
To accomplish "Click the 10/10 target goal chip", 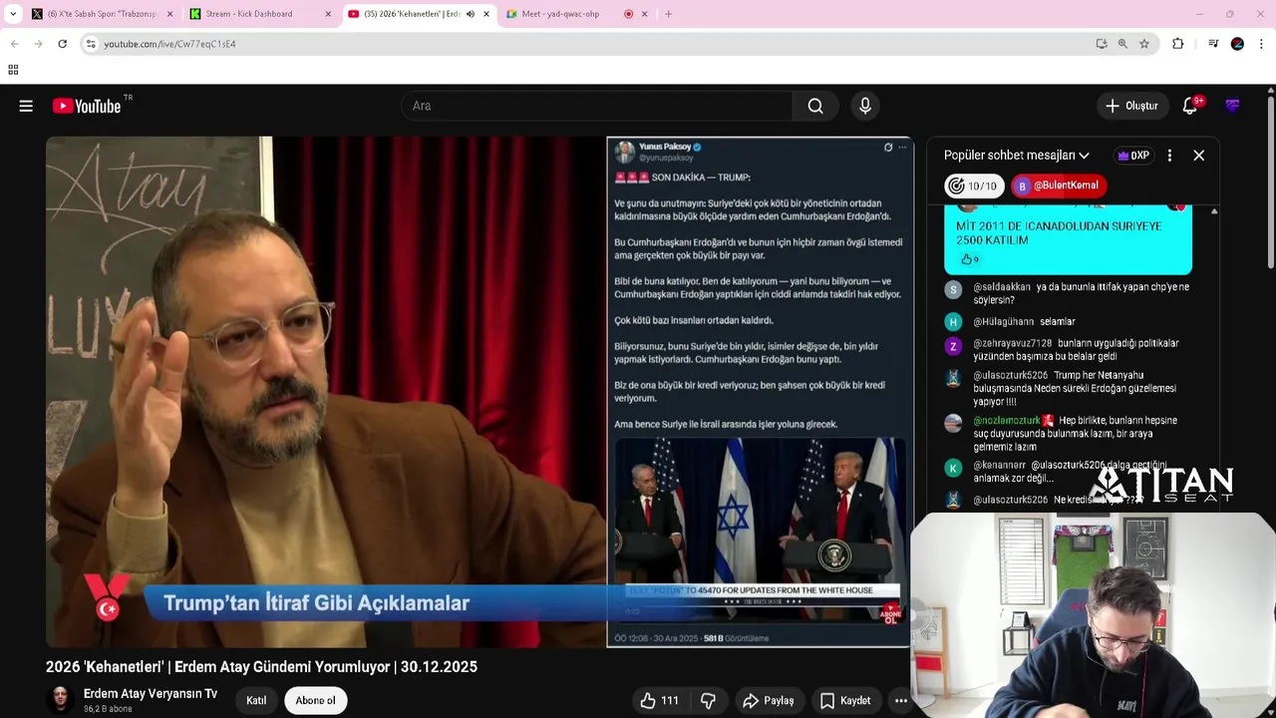I will [x=974, y=185].
